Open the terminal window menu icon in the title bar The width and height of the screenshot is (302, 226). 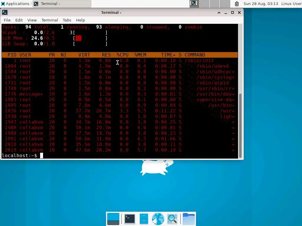pyautogui.click(x=5, y=12)
